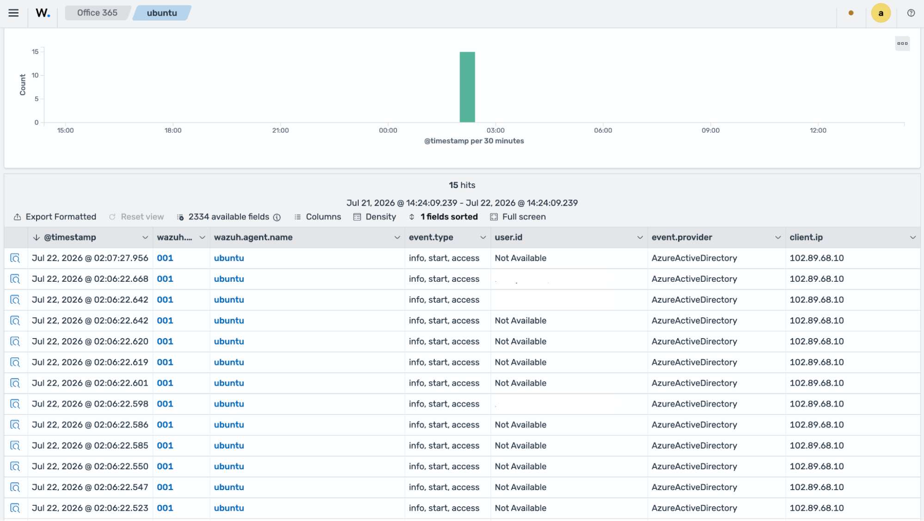The image size is (924, 521).
Task: Open ubuntu agent link in 02:07:27.956 row
Action: coord(229,258)
